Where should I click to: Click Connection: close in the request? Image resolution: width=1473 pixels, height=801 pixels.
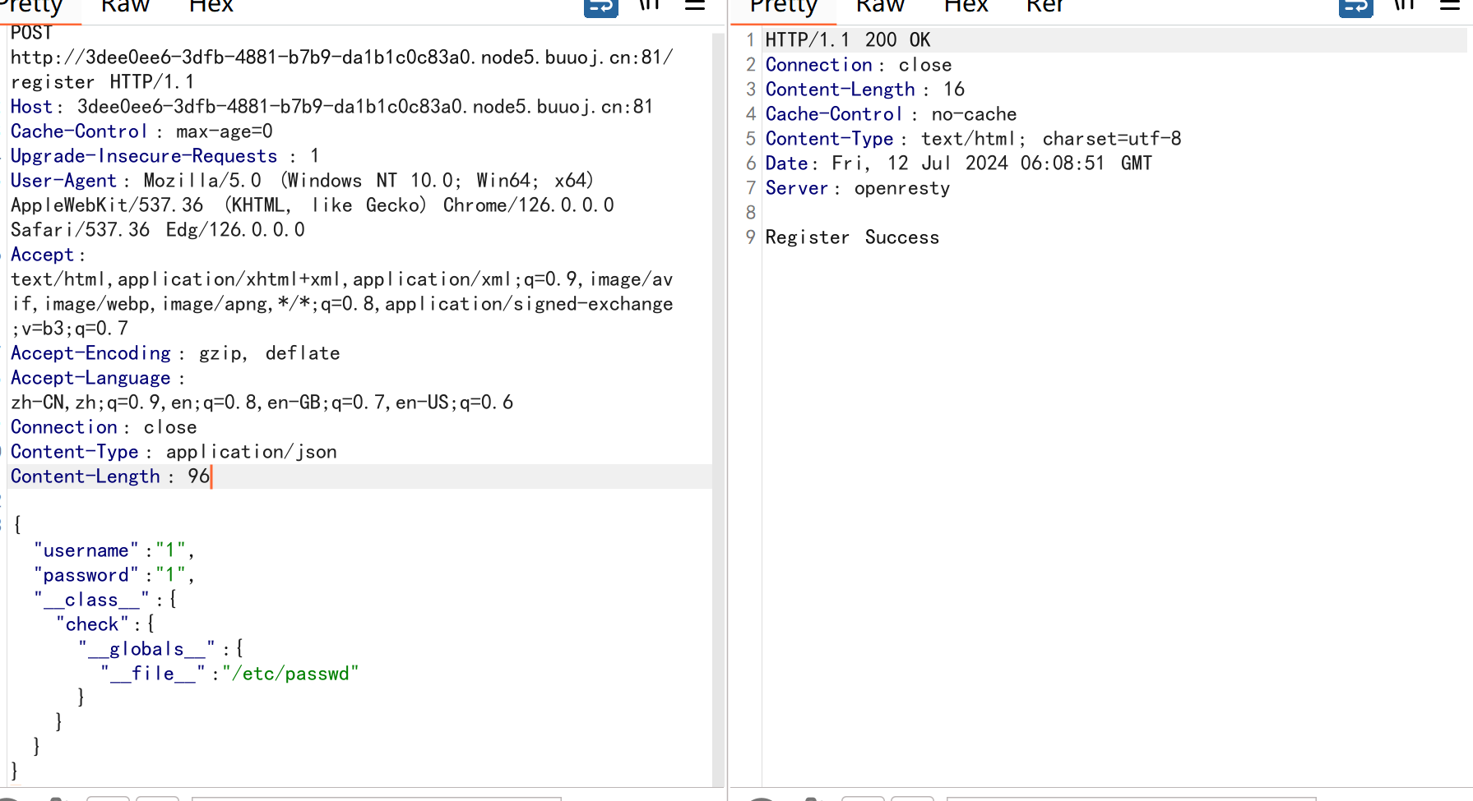pyautogui.click(x=104, y=427)
